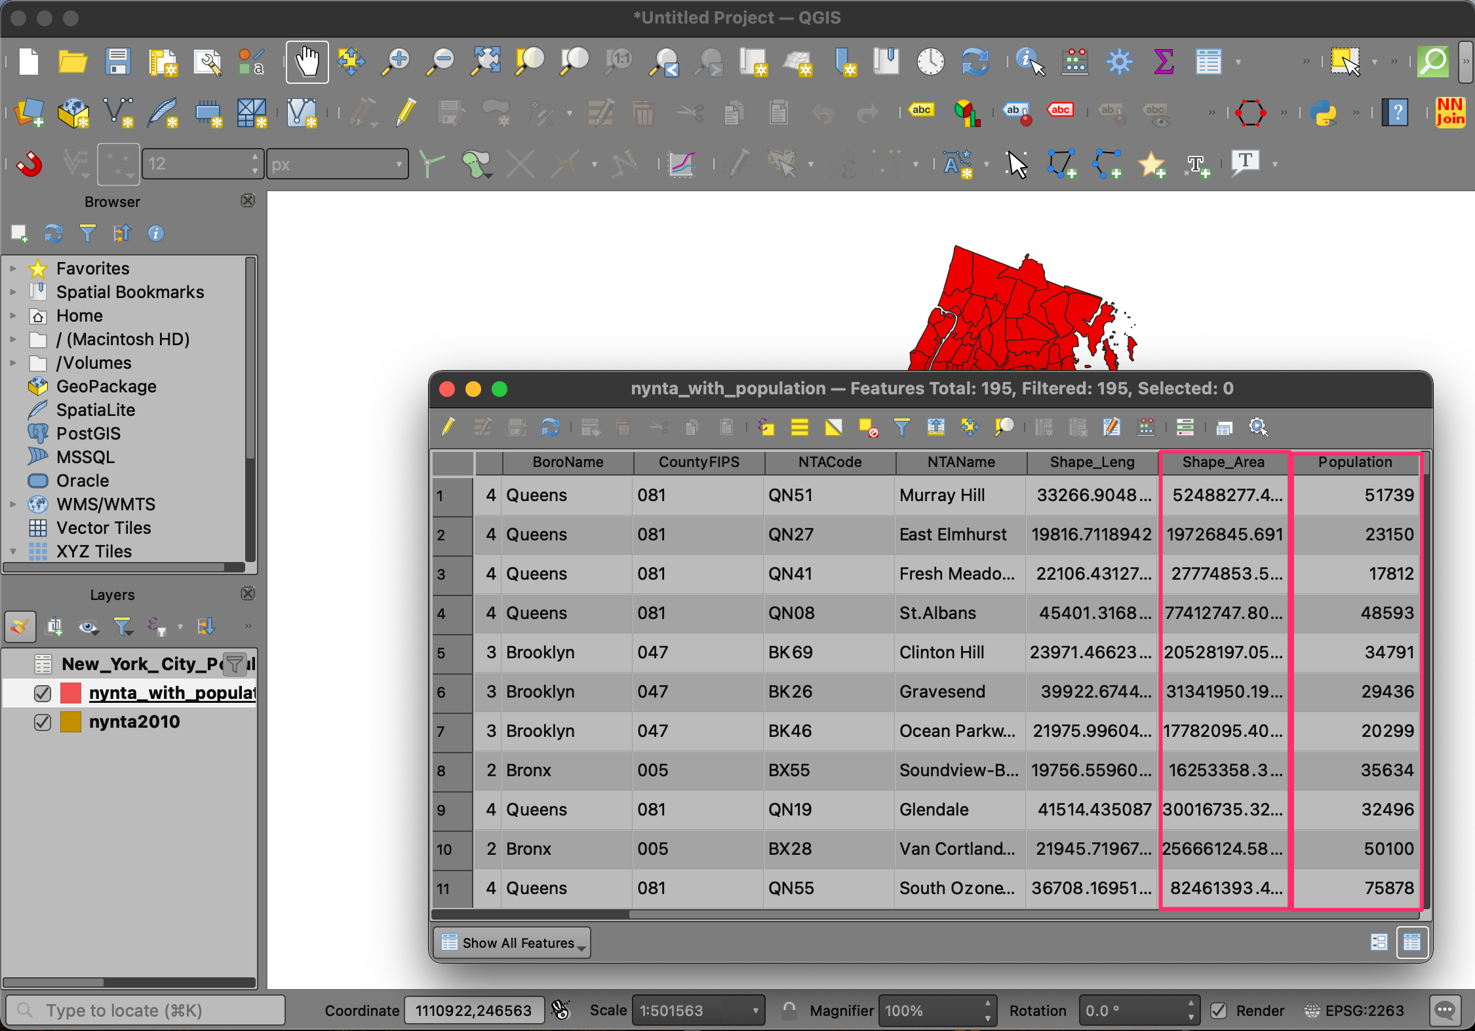Image resolution: width=1475 pixels, height=1031 pixels.
Task: Toggle the mouse extents display icon
Action: [561, 1010]
